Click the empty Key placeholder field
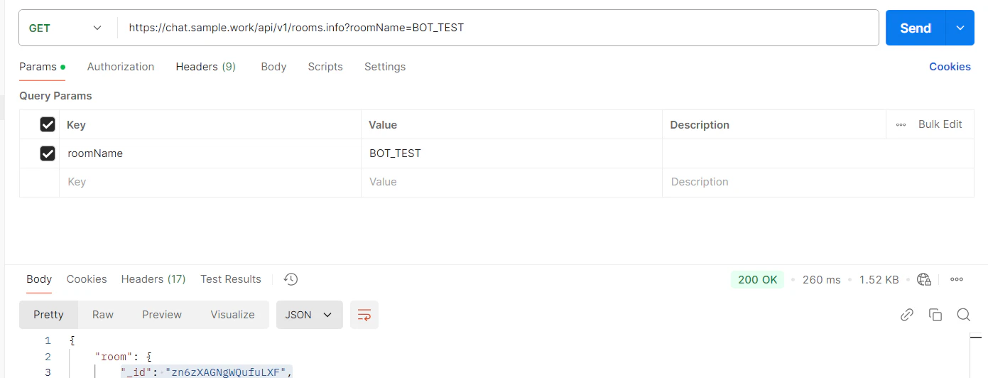Image resolution: width=988 pixels, height=378 pixels. click(210, 182)
